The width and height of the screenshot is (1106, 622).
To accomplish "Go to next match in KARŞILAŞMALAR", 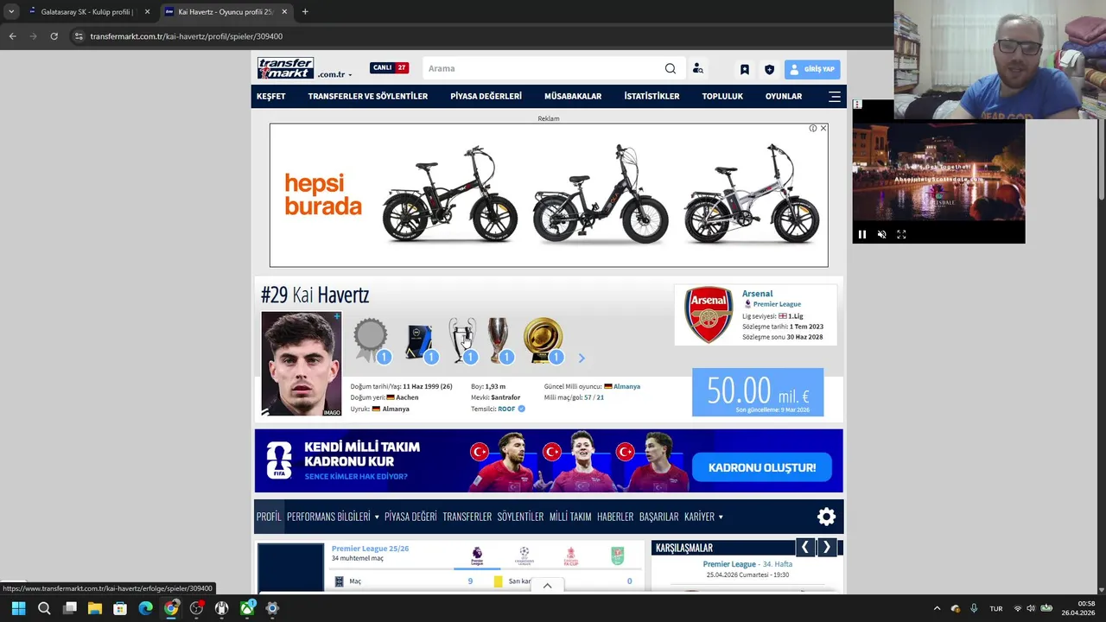I will [x=827, y=547].
